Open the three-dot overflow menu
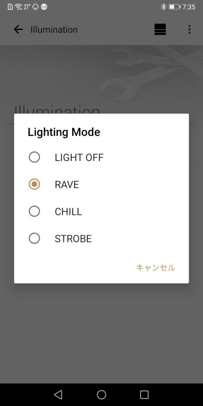Screen dimensions: 203x406 click(x=189, y=29)
